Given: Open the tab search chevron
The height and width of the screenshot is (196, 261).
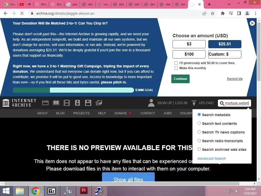Looking at the screenshot, I should click(229, 4).
